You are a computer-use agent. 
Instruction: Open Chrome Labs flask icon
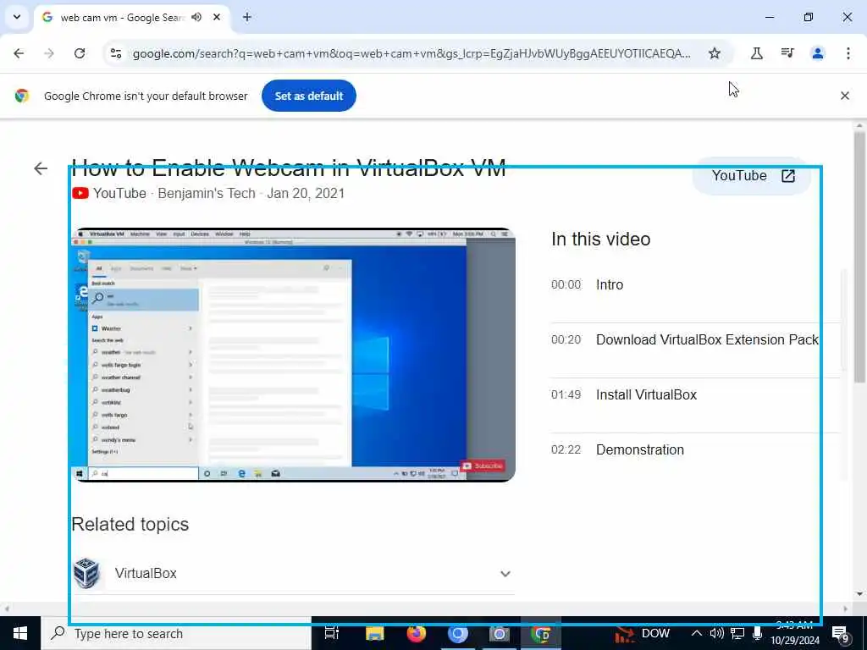tap(756, 53)
